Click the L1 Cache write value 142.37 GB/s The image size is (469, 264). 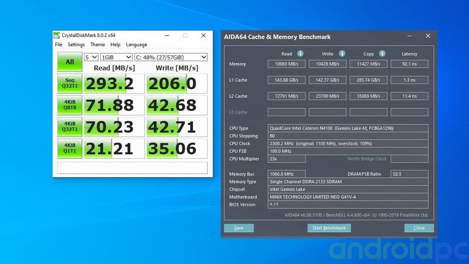pyautogui.click(x=328, y=80)
